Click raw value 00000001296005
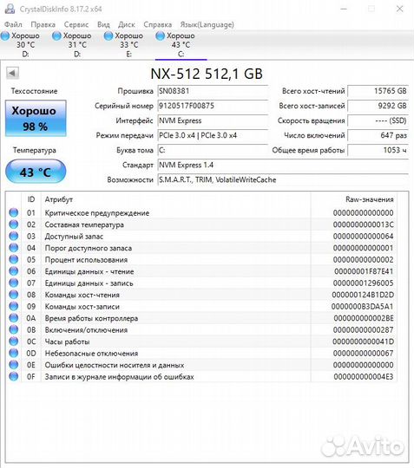The height and width of the screenshot is (468, 414). 363,283
